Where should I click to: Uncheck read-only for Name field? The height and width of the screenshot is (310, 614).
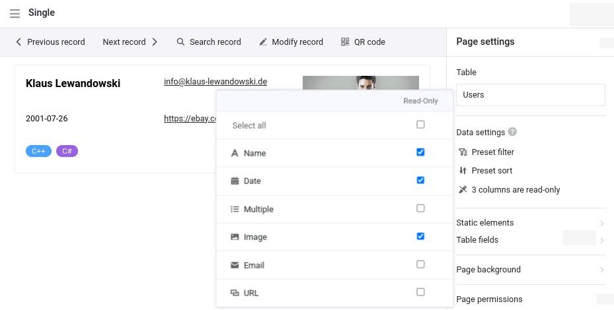pyautogui.click(x=420, y=152)
